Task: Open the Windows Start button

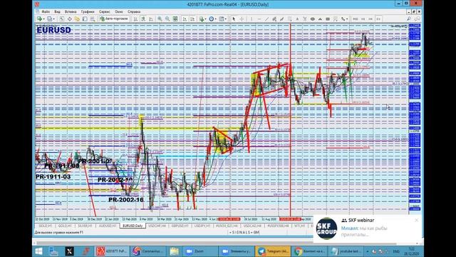Action: [x=38, y=251]
